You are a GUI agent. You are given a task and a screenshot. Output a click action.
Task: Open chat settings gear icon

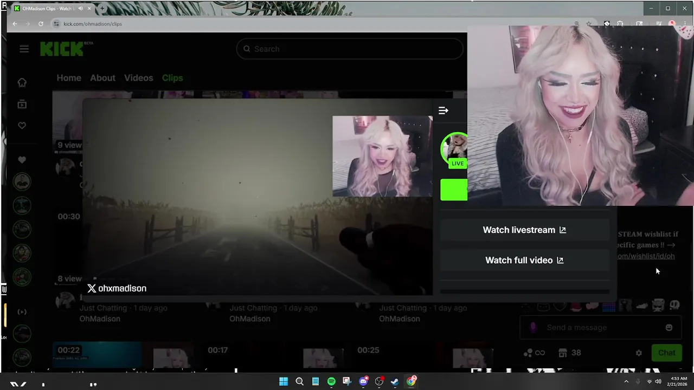click(639, 353)
